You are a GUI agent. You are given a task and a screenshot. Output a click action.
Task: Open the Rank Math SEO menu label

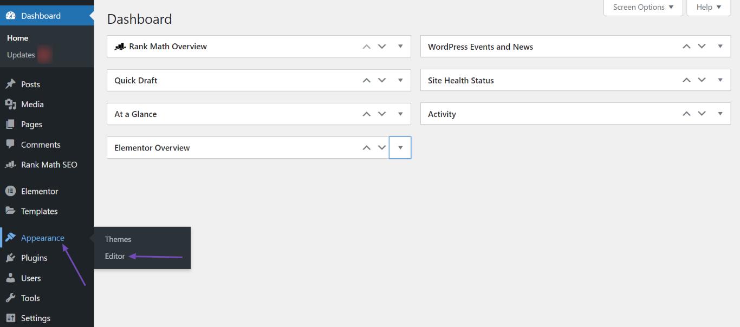pos(49,165)
